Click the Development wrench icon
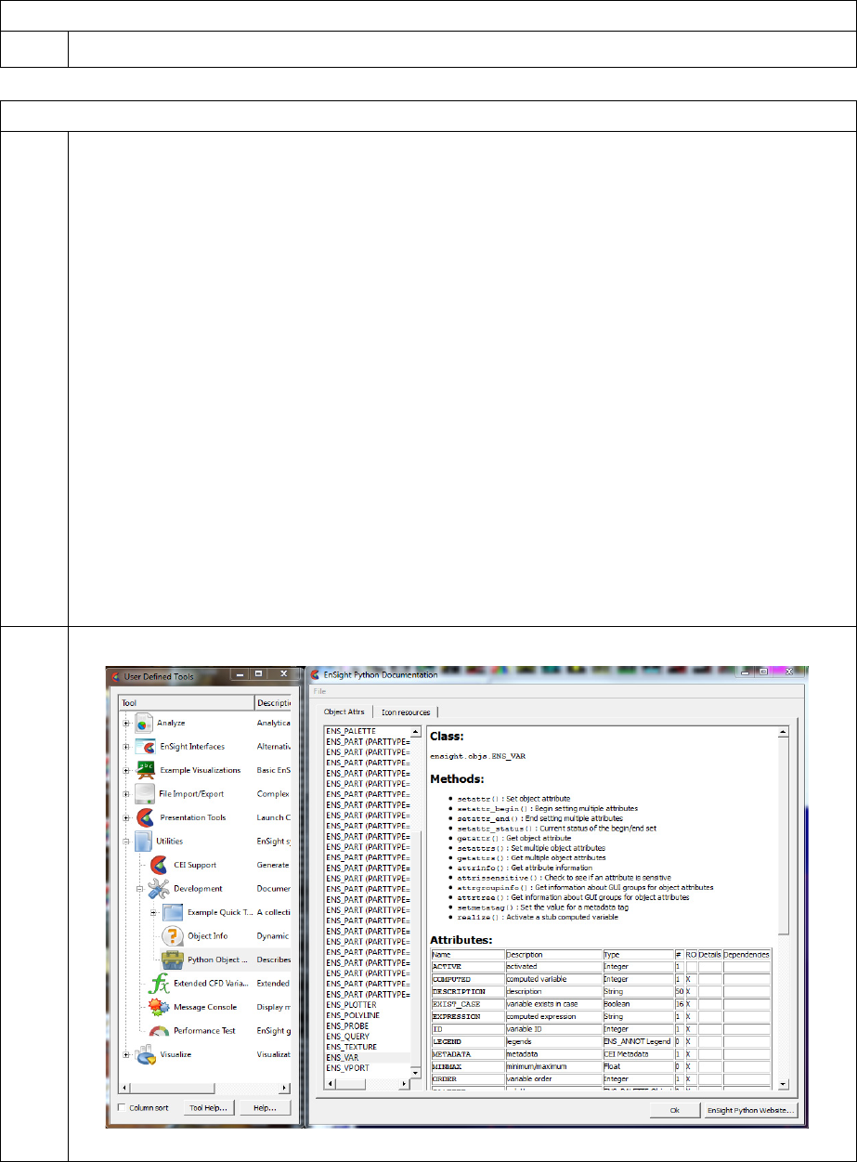This screenshot has height=1162, width=857. pyautogui.click(x=158, y=889)
